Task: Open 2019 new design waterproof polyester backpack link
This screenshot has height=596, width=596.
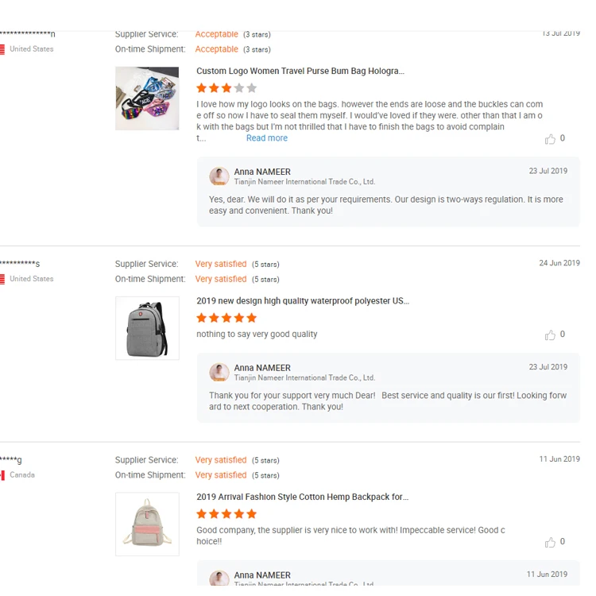Action: click(303, 300)
